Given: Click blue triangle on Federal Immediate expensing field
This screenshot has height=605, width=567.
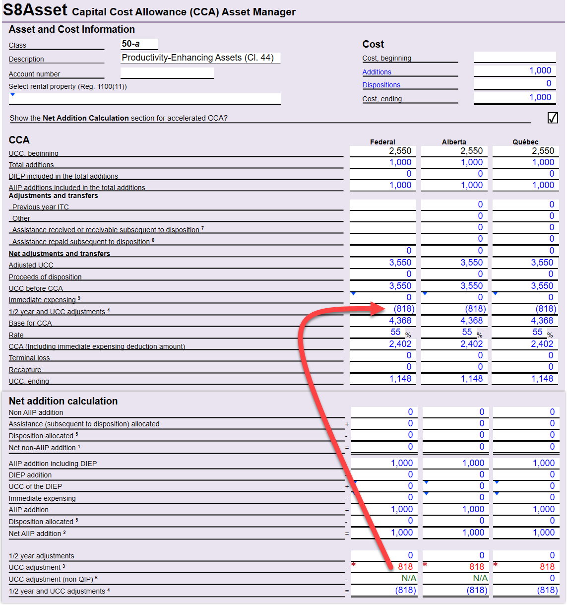Looking at the screenshot, I should [x=353, y=294].
